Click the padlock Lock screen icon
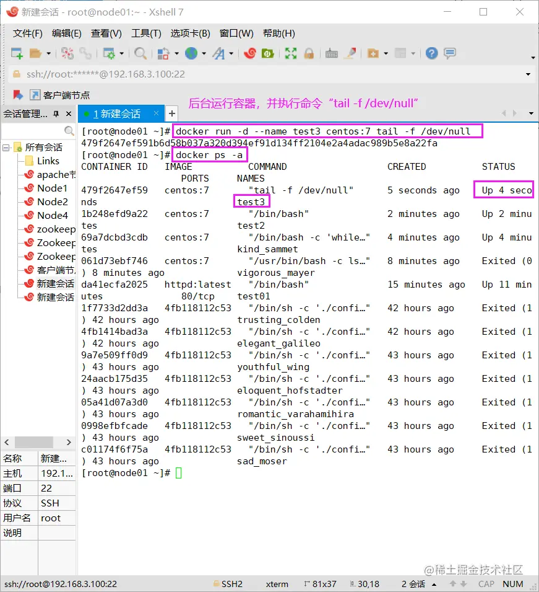The height and width of the screenshot is (592, 539). 309,53
